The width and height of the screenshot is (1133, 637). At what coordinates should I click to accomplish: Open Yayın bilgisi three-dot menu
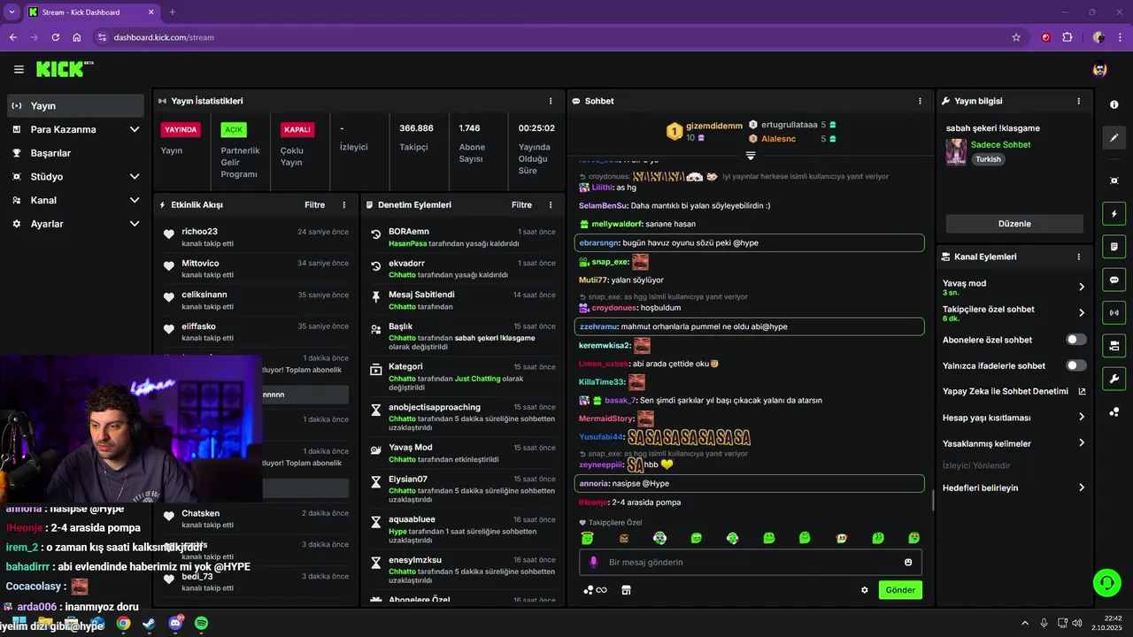[x=1078, y=101]
